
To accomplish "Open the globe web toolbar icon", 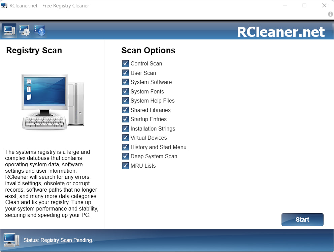I will [x=40, y=30].
